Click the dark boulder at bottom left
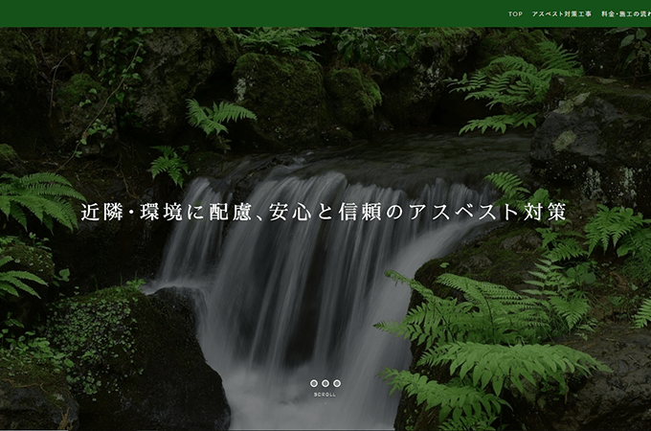Image resolution: width=651 pixels, height=431 pixels. coord(144,364)
